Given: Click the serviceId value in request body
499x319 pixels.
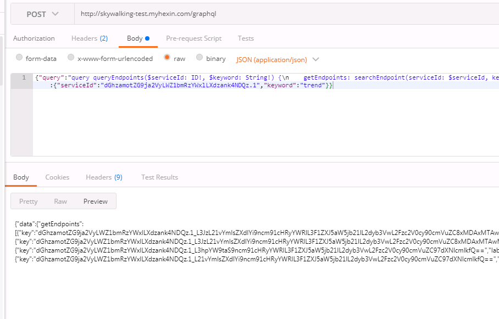Looking at the screenshot, I should click(180, 85).
